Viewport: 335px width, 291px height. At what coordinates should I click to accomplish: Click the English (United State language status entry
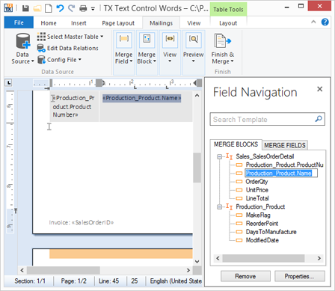click(x=176, y=281)
